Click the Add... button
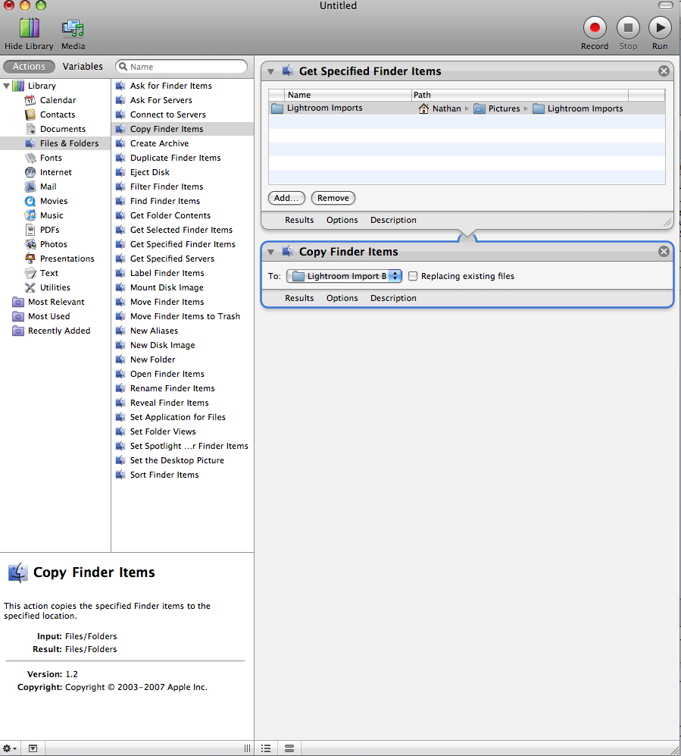 [x=286, y=198]
